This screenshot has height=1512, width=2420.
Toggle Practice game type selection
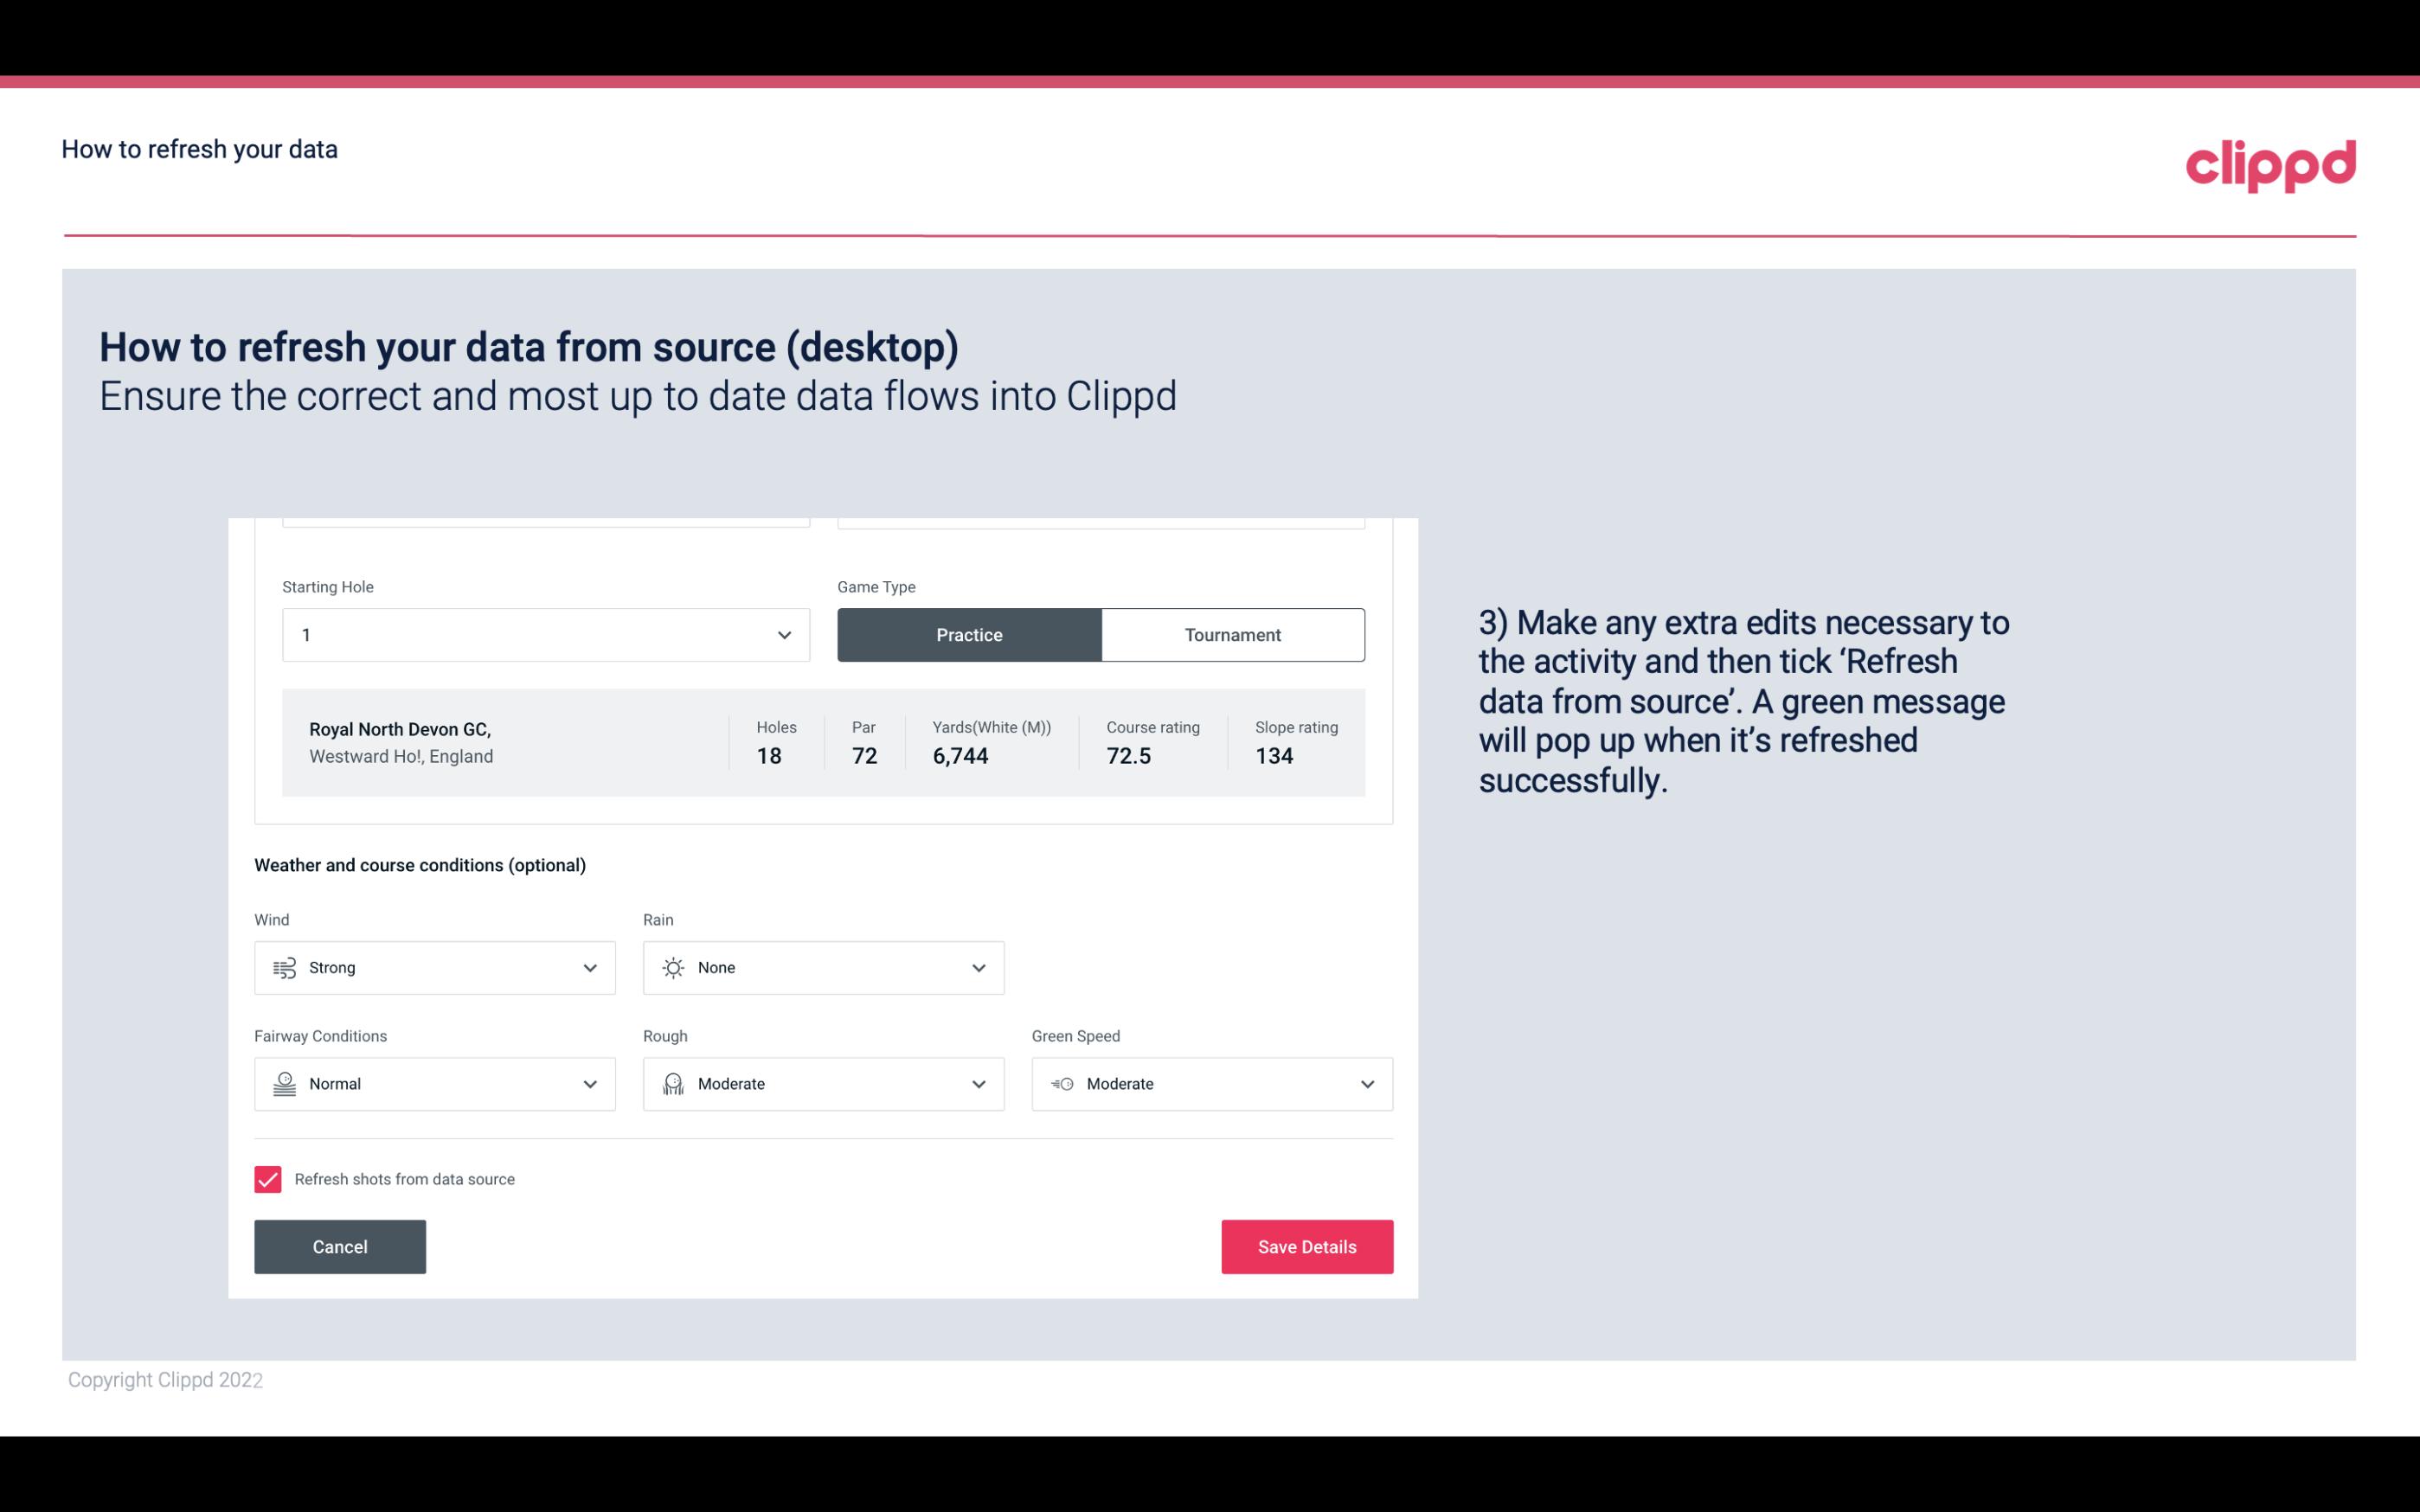click(x=969, y=634)
